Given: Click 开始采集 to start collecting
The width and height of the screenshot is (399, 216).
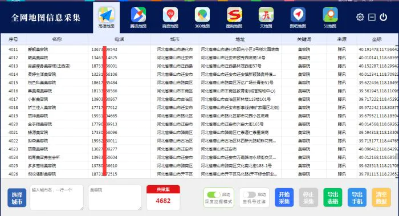Looking at the screenshot, I should (284, 198).
